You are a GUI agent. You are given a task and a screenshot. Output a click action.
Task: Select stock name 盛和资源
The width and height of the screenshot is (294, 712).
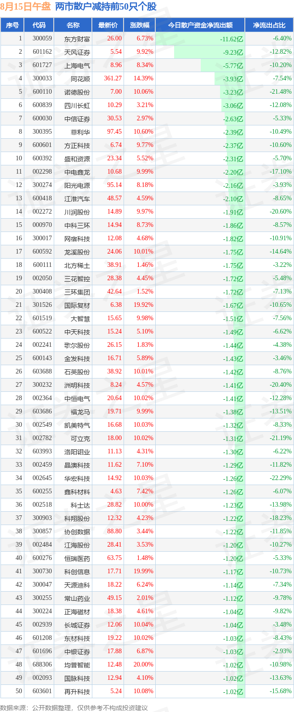(x=77, y=158)
